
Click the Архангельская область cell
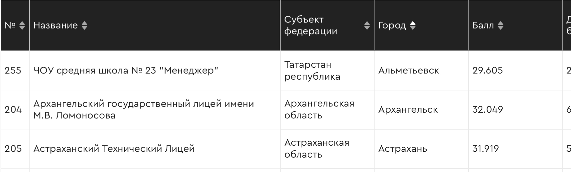[319, 110]
